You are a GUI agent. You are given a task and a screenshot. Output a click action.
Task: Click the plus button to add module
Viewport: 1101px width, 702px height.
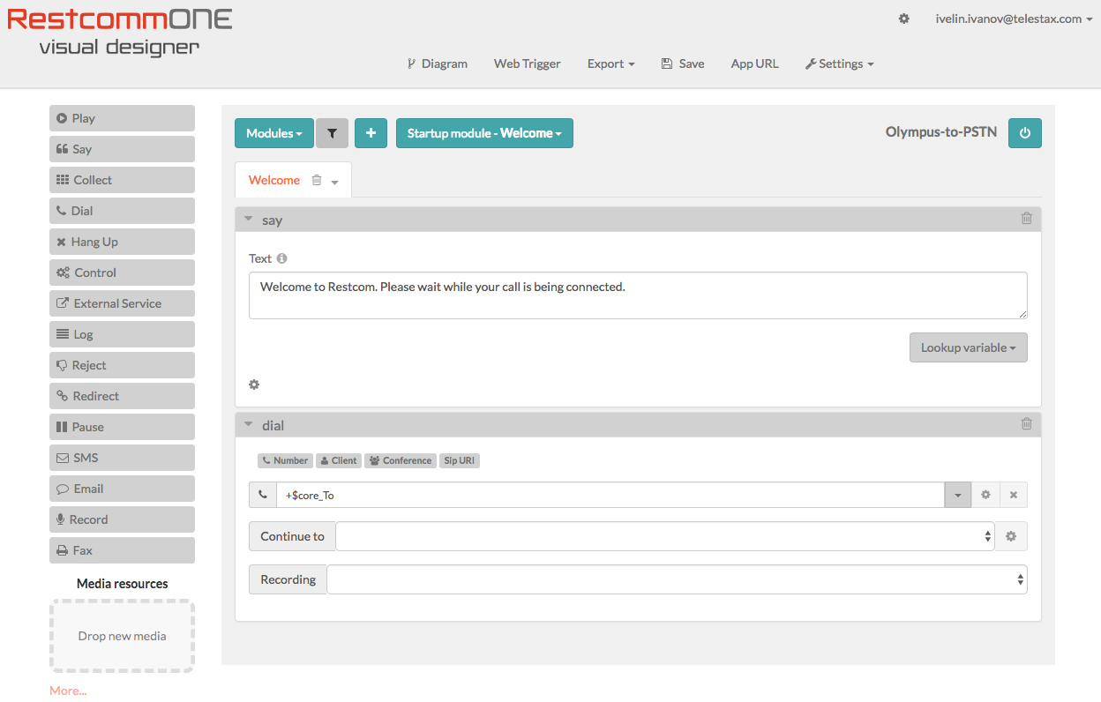(x=371, y=133)
